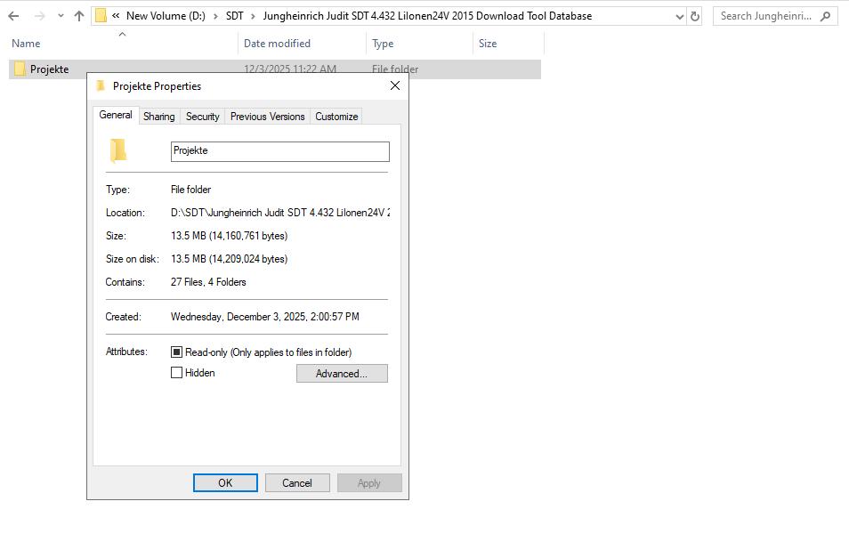Viewport: 849px width, 558px height.
Task: Click the Forward navigation arrow
Action: [39, 16]
